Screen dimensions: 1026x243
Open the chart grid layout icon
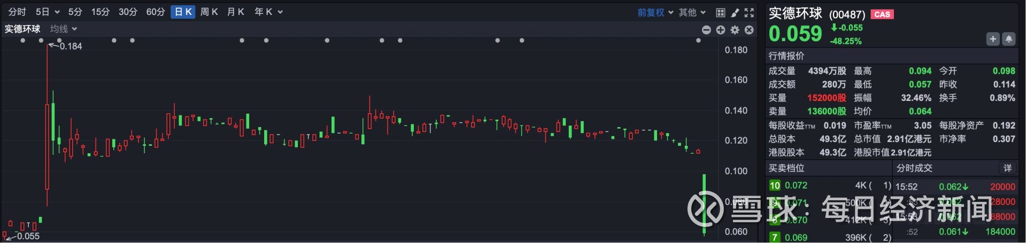[720, 12]
